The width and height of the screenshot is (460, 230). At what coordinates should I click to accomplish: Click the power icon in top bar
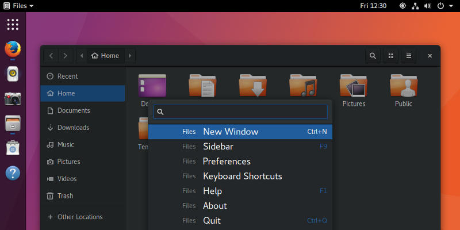(x=440, y=6)
